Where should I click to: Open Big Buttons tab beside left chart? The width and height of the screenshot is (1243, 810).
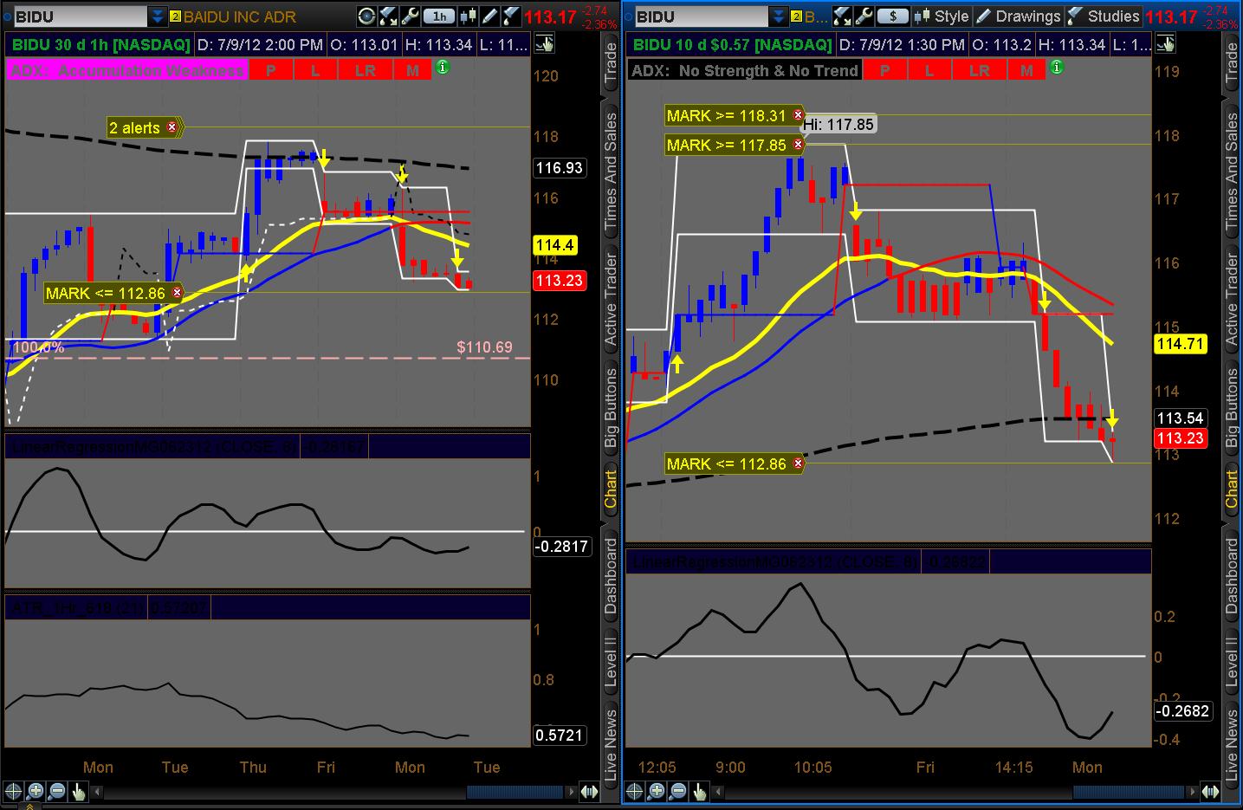point(612,407)
